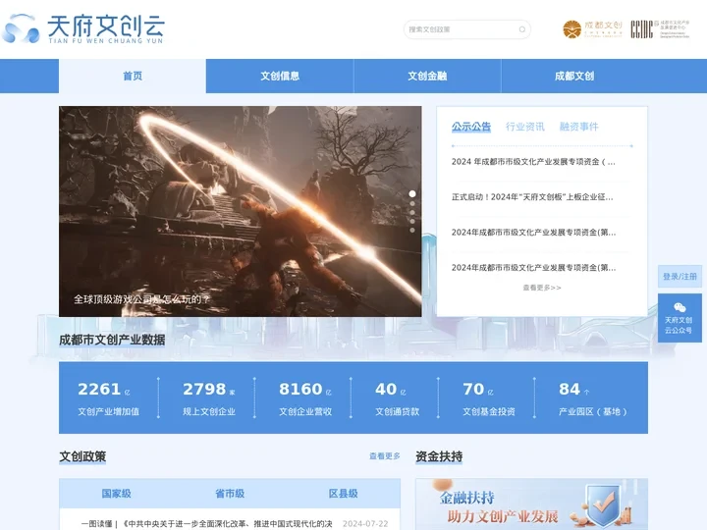Click the 40 亿 文创通贷款 statistic
This screenshot has height=530, width=707.
point(397,398)
